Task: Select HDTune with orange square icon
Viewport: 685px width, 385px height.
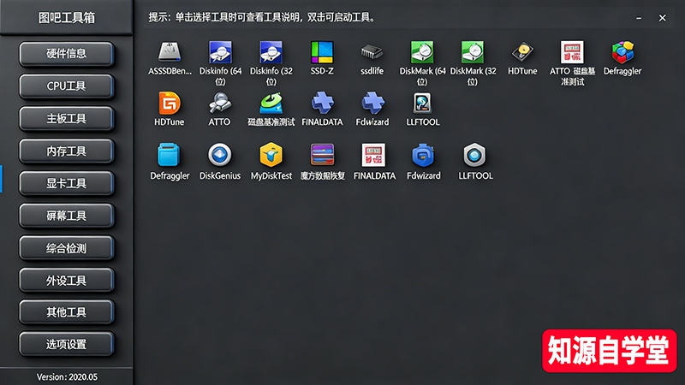Action: 169,104
